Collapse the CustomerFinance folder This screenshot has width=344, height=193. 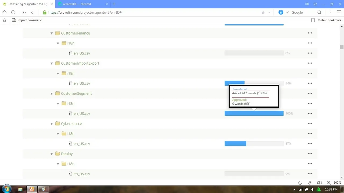[x=52, y=33]
